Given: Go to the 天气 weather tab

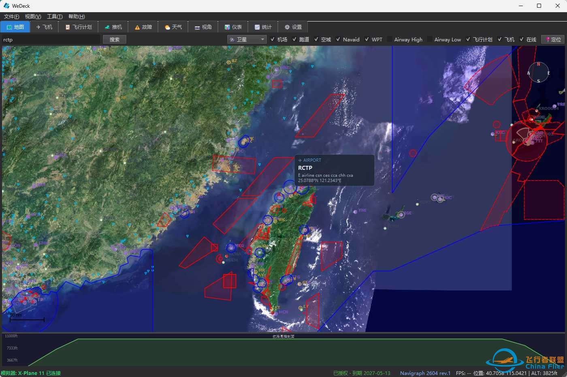Looking at the screenshot, I should point(173,27).
